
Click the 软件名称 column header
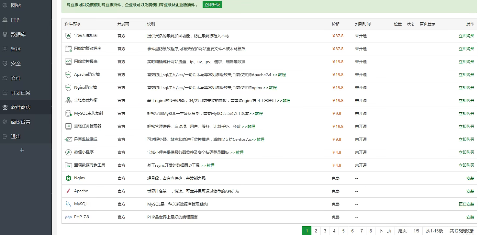point(72,24)
